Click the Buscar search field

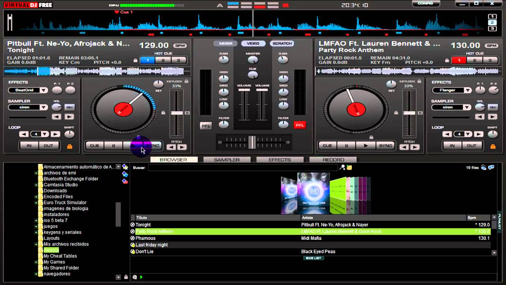[x=243, y=168]
